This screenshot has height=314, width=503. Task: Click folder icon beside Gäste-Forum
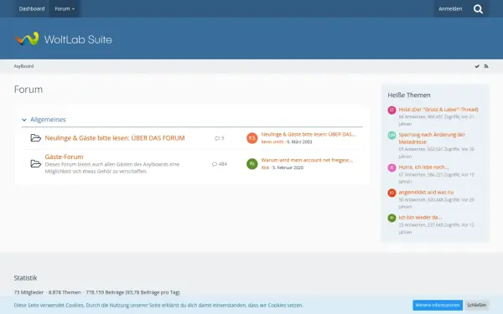(x=35, y=164)
